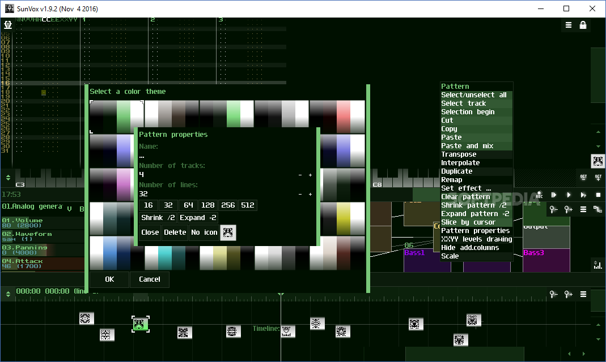Viewport: 606px width, 362px height.
Task: Select the highlighted green timeline pattern
Action: click(x=140, y=324)
